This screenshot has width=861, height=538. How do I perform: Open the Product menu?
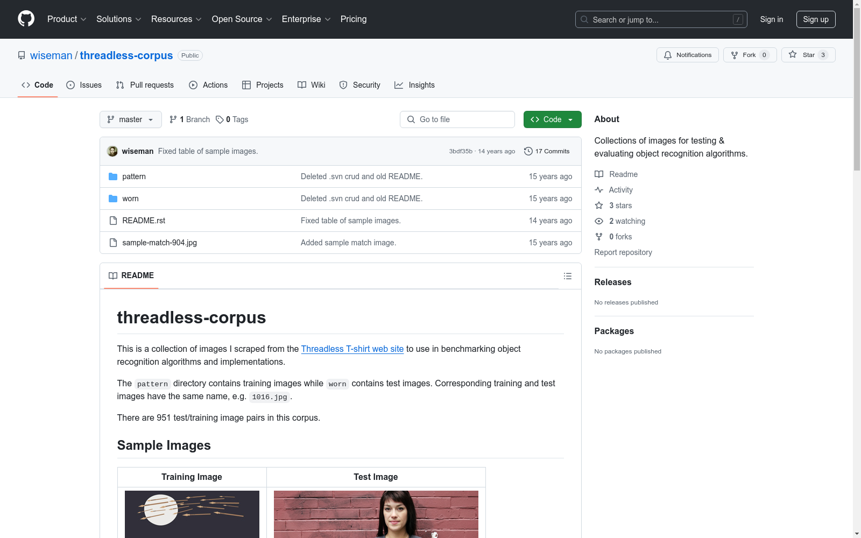click(67, 19)
